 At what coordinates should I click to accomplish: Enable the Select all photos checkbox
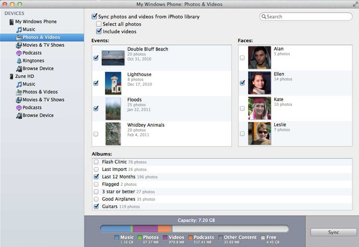click(99, 24)
